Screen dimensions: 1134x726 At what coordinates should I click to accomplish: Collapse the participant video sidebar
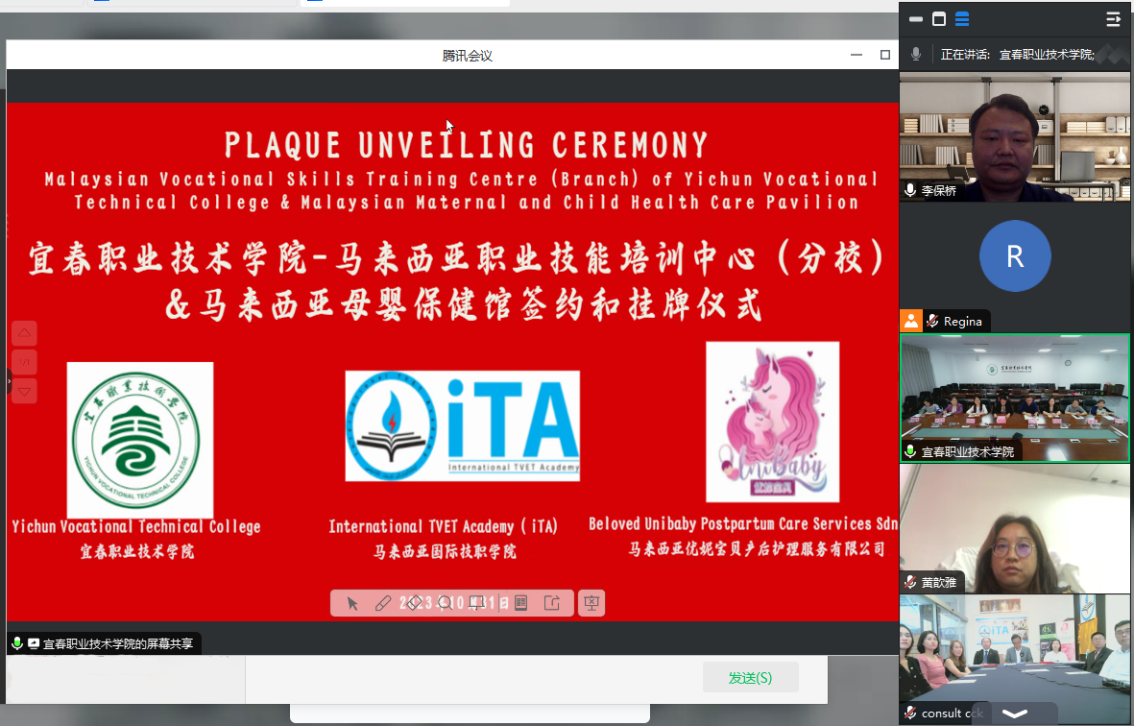click(x=1113, y=19)
